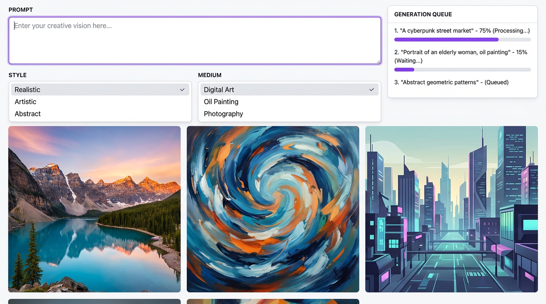The image size is (546, 304).
Task: Click the Medium field label
Action: (210, 75)
